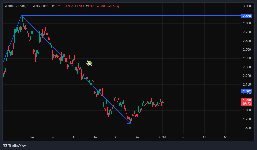Select the upper horizontal line at 2.888
This screenshot has width=257, height=150.
128,16
